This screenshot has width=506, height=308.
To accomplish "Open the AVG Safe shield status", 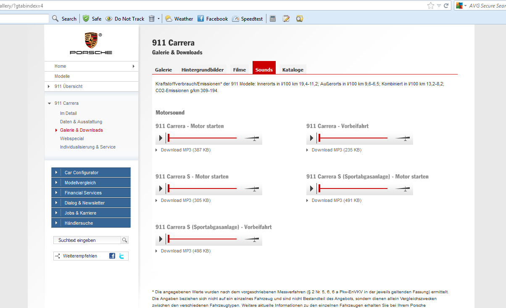I will coord(92,19).
